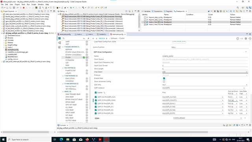Expand Includes folder in Project Explorer
The image size is (252, 142).
pos(4,40)
